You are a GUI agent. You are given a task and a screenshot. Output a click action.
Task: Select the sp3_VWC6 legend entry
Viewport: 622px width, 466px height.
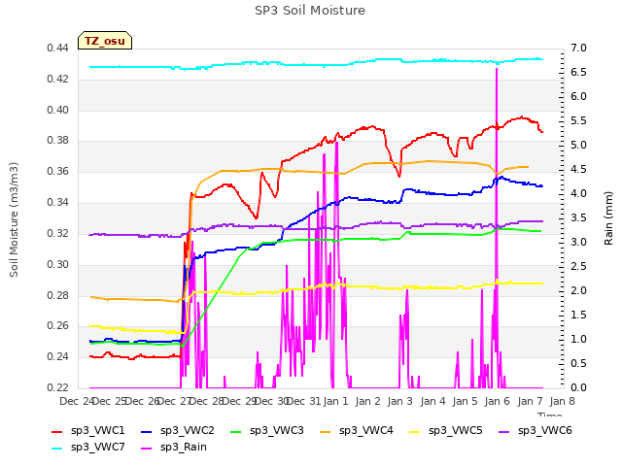pyautogui.click(x=536, y=430)
